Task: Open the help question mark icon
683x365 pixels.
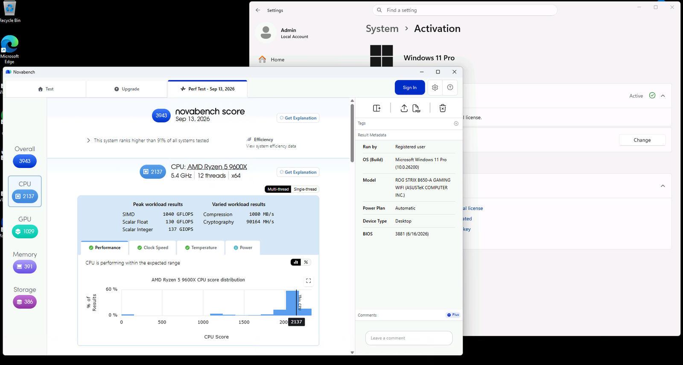Action: [450, 87]
